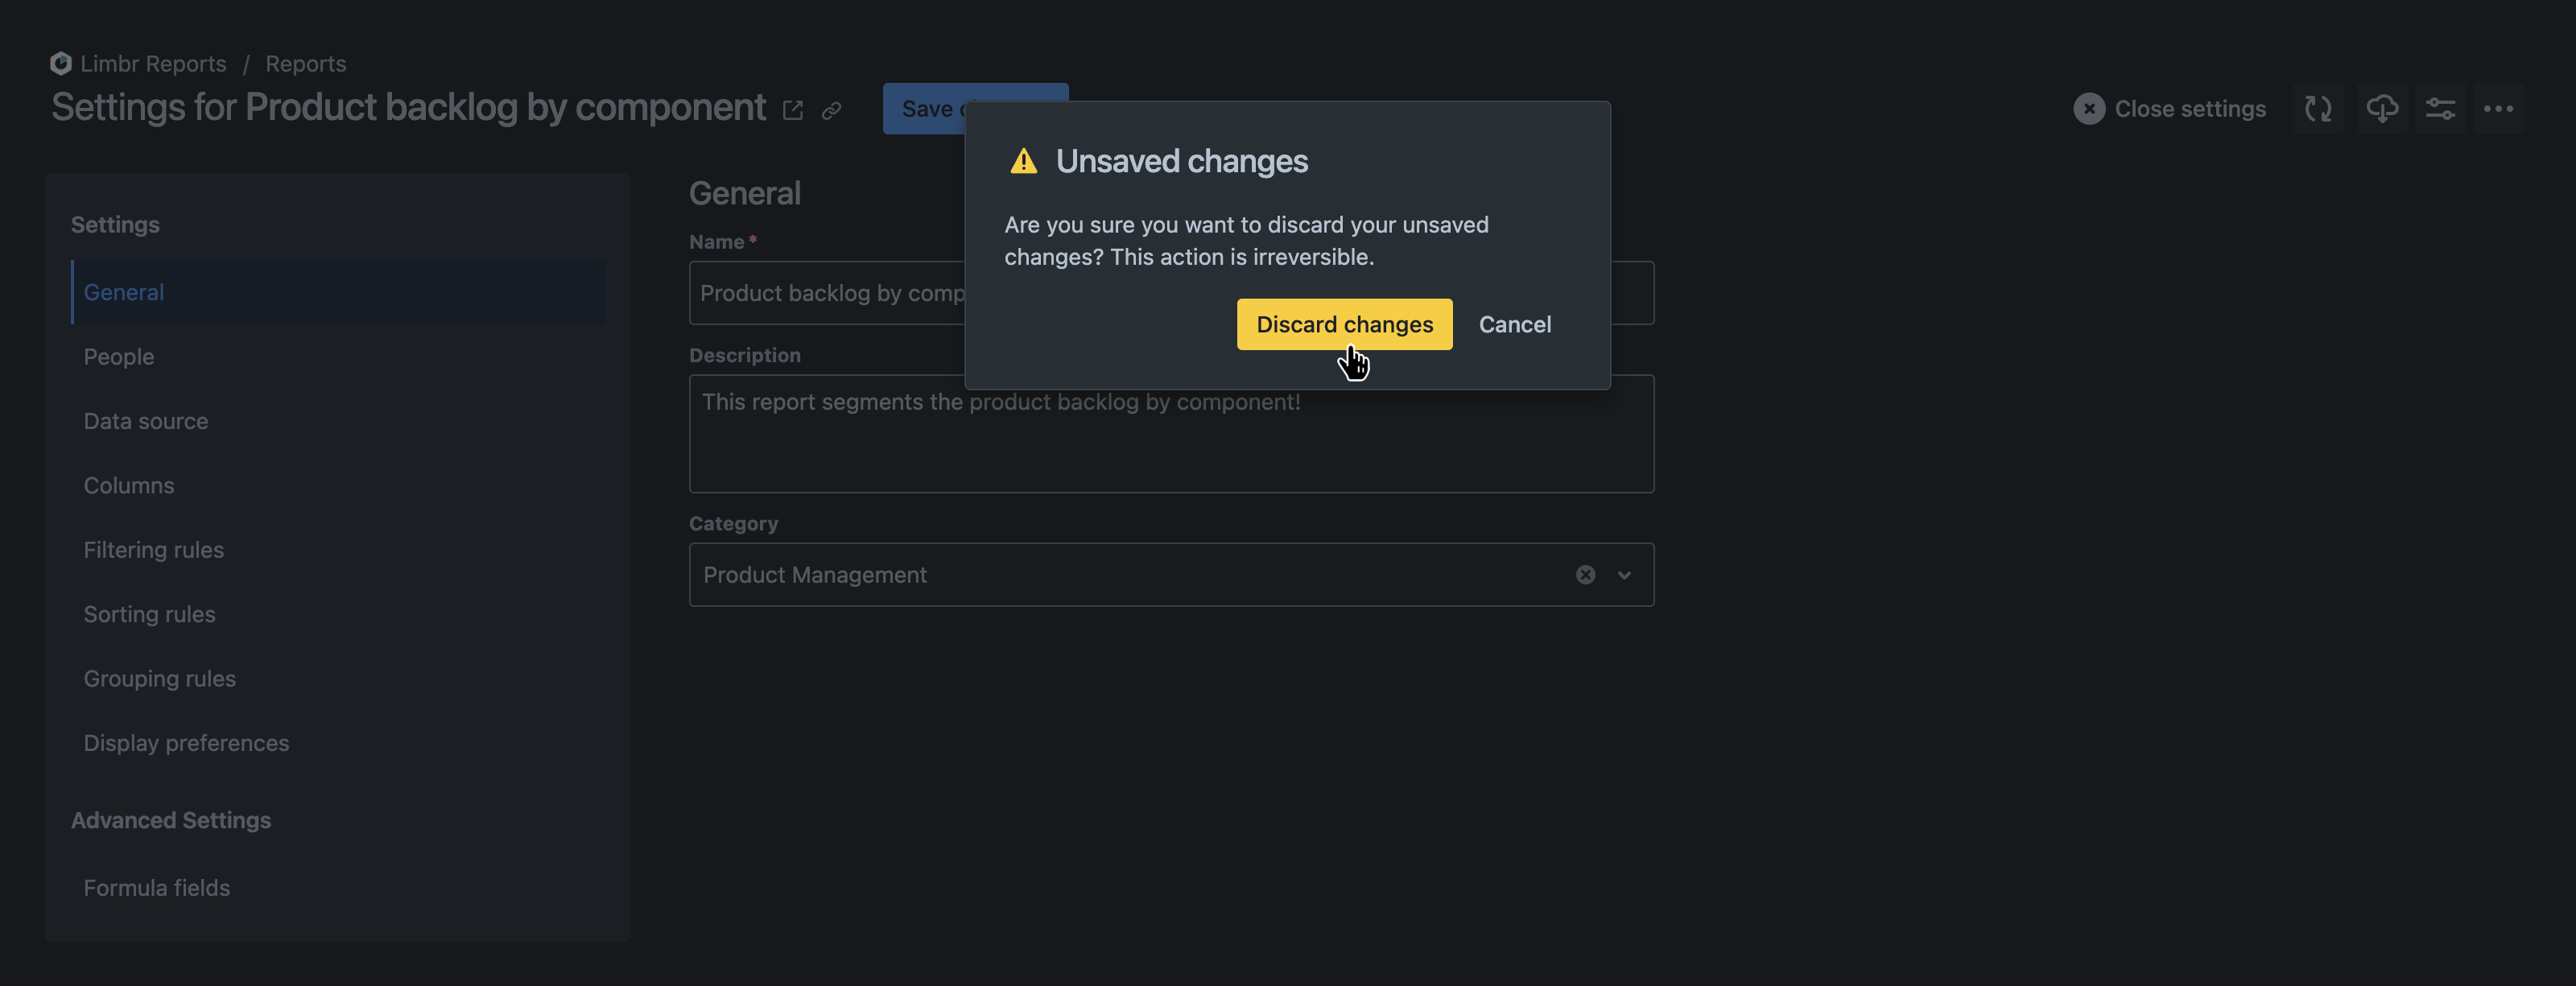Click the Close settings button
The height and width of the screenshot is (986, 2576).
tap(2169, 107)
